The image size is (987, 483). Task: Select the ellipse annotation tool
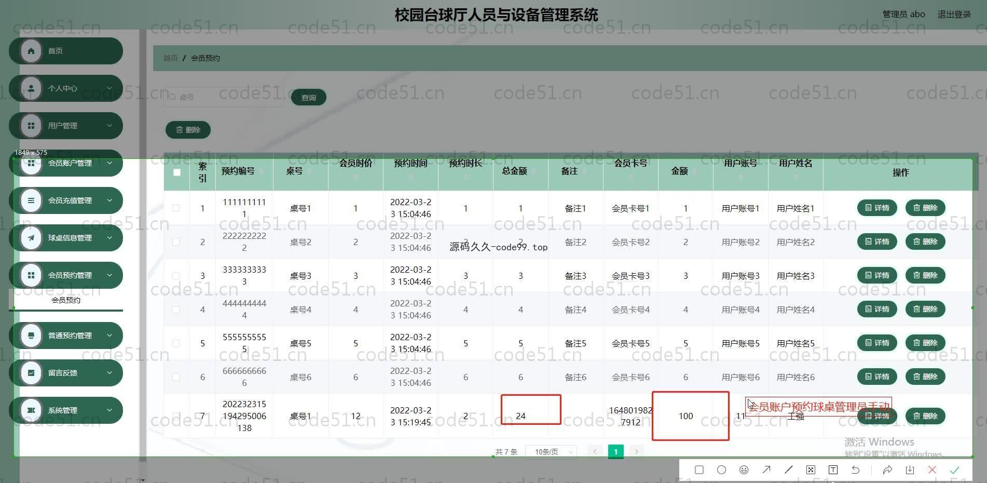pos(721,470)
